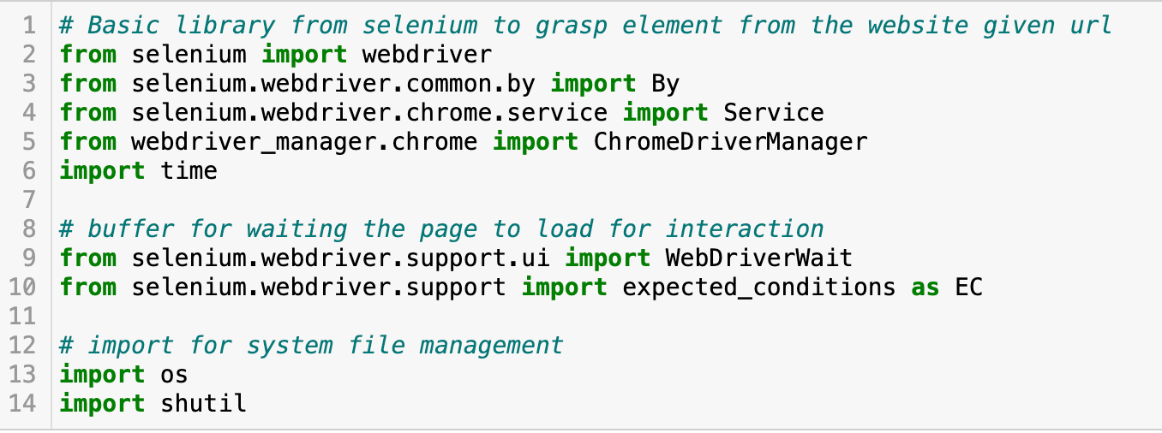Click the 'as' keyword on line 10
Image resolution: width=1162 pixels, height=433 pixels.
click(925, 288)
